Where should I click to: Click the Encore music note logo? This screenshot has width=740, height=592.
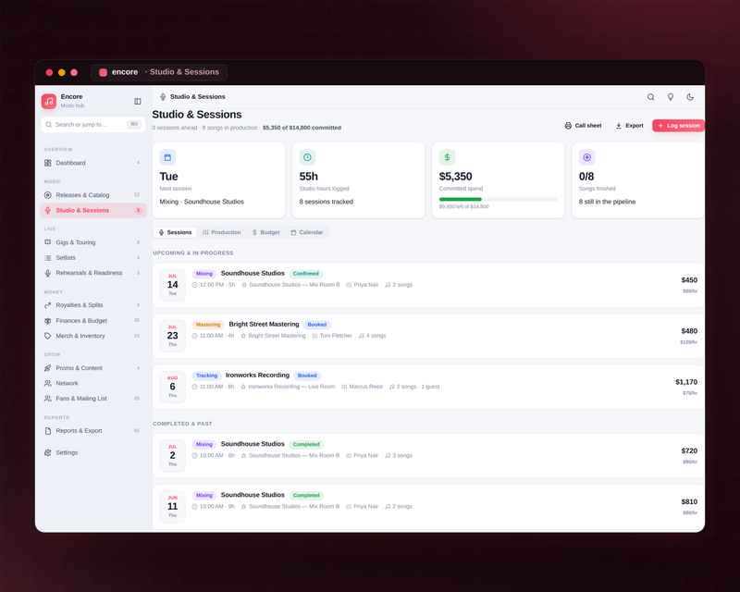(49, 101)
